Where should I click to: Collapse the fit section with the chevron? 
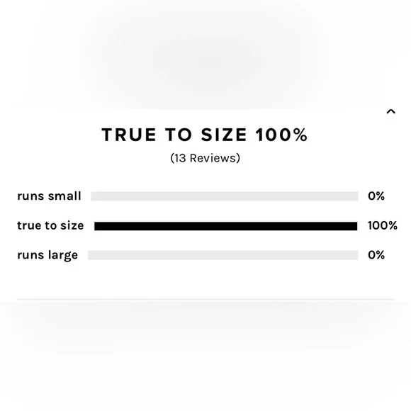(x=391, y=111)
